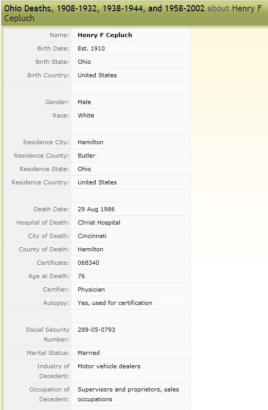Select the Gender value Male
268x410 pixels.
point(84,102)
